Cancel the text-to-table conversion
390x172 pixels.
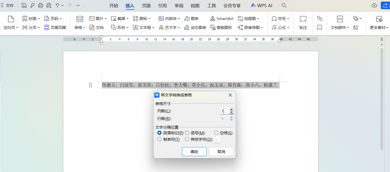tap(221, 151)
